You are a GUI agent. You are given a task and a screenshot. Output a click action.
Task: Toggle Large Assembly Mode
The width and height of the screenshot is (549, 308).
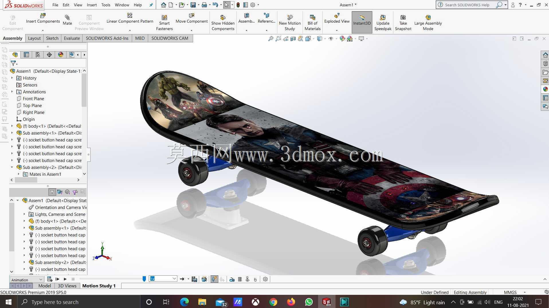[x=428, y=23]
